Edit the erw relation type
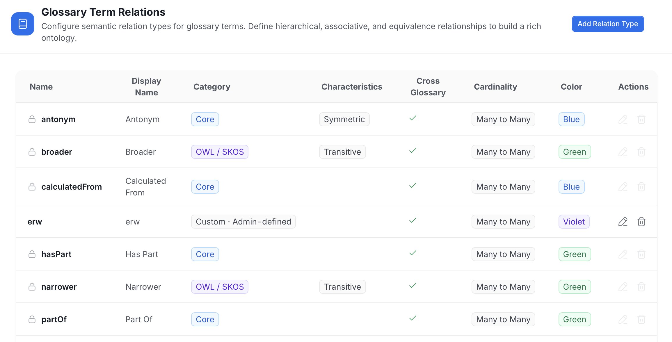Viewport: 672px width, 342px height. click(x=623, y=222)
